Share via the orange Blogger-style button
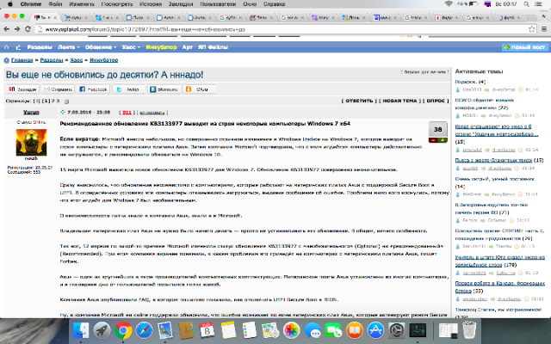The width and height of the screenshot is (551, 344). [199, 89]
